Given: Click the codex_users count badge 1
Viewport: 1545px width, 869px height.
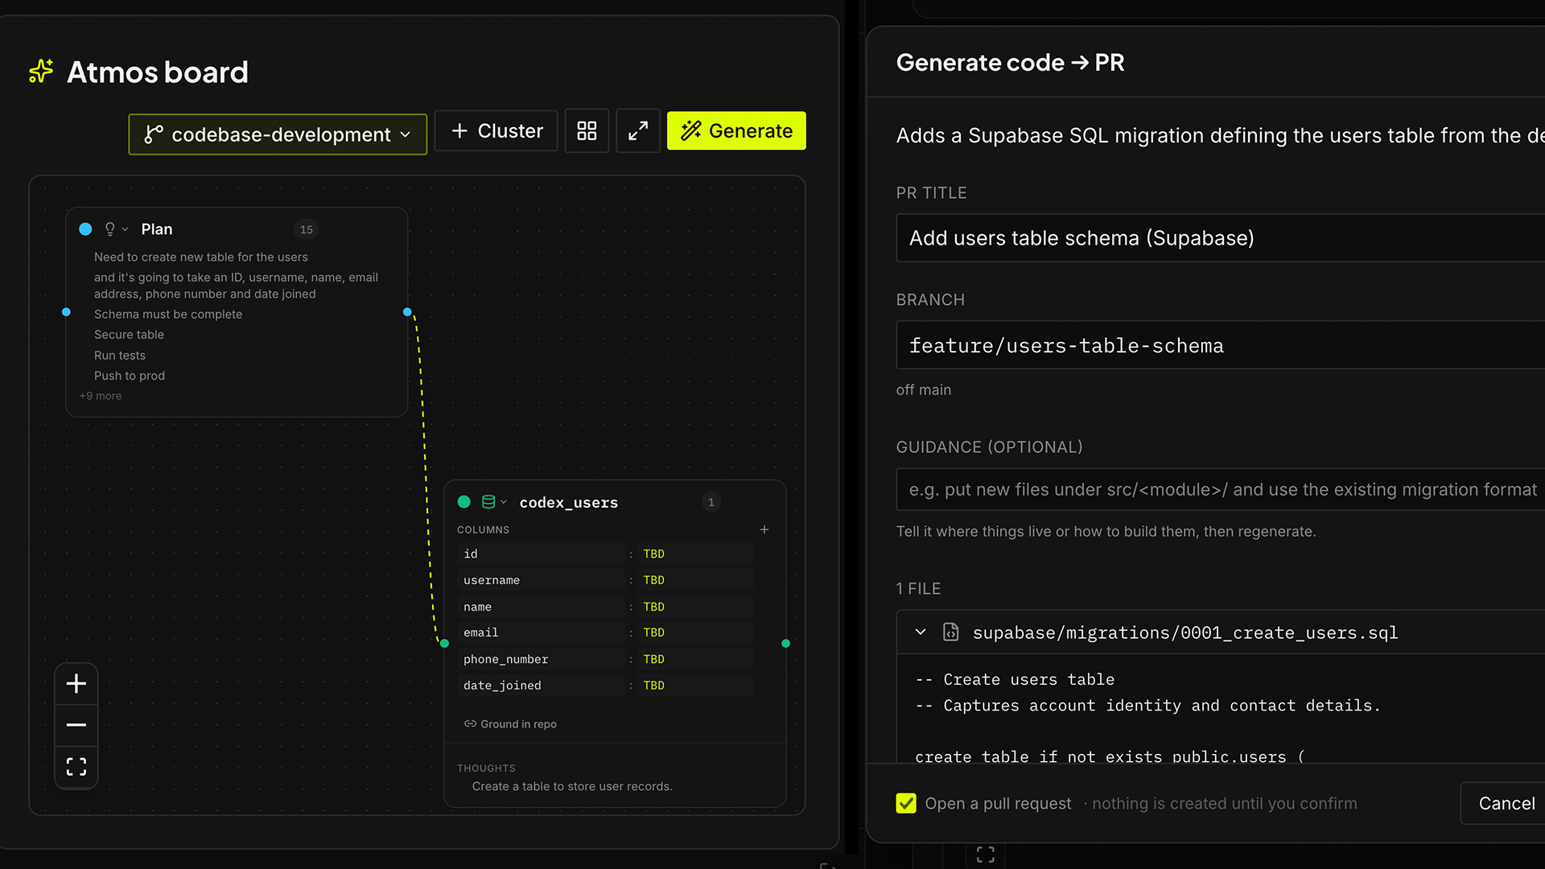Looking at the screenshot, I should pyautogui.click(x=711, y=502).
